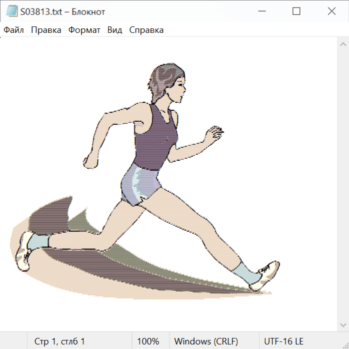This screenshot has height=349, width=349.
Task: Open the Вид menu
Action: [x=115, y=30]
